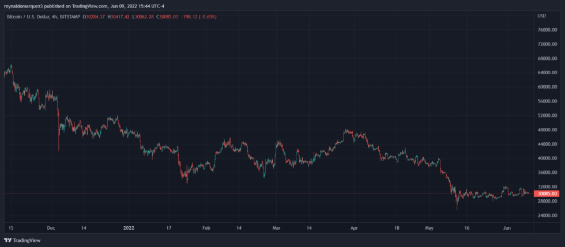Click the 16 label on time axis
Screen dimensions: 565x247
coord(466,228)
